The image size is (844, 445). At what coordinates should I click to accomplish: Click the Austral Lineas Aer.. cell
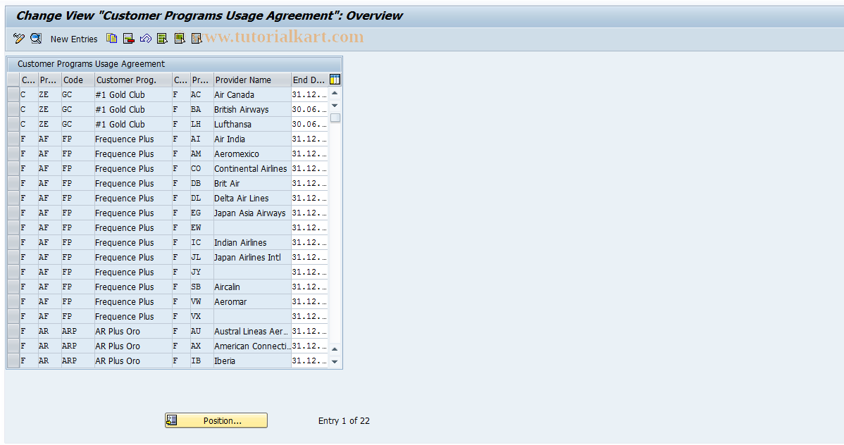(x=252, y=331)
